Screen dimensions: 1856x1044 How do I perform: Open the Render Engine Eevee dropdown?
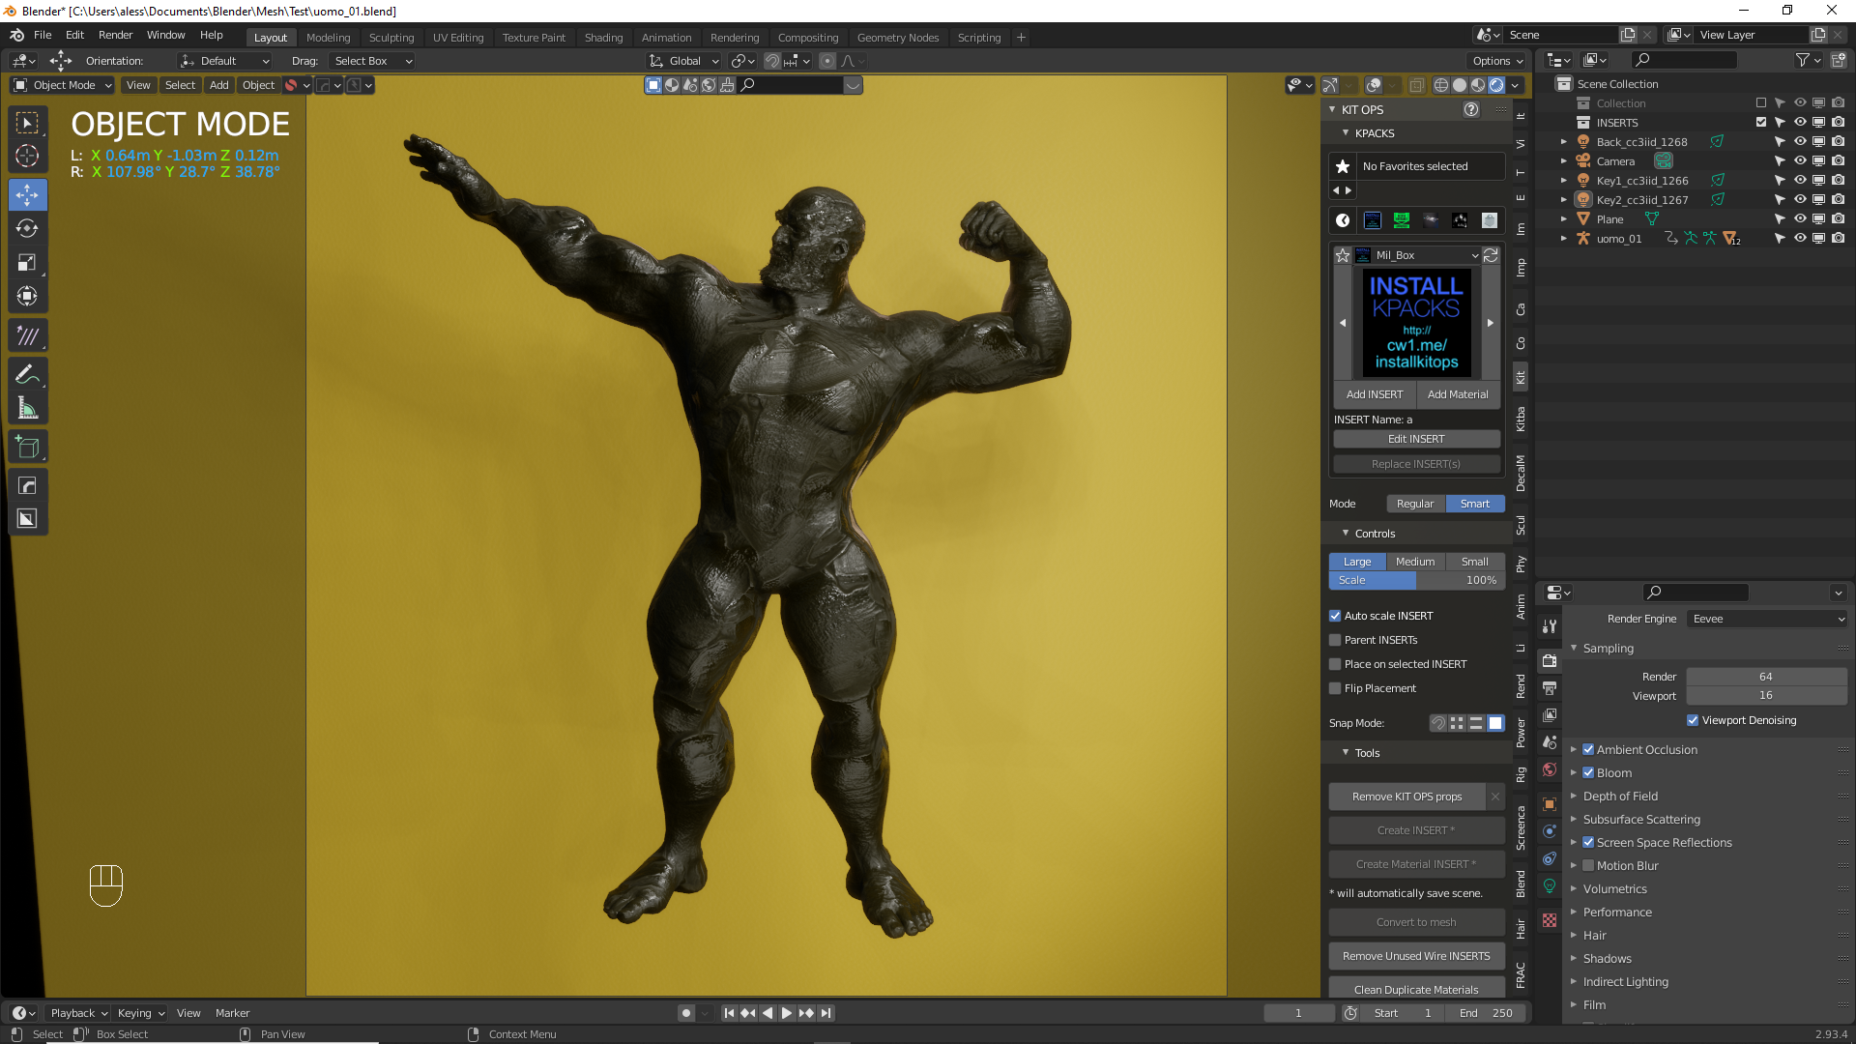pos(1767,619)
